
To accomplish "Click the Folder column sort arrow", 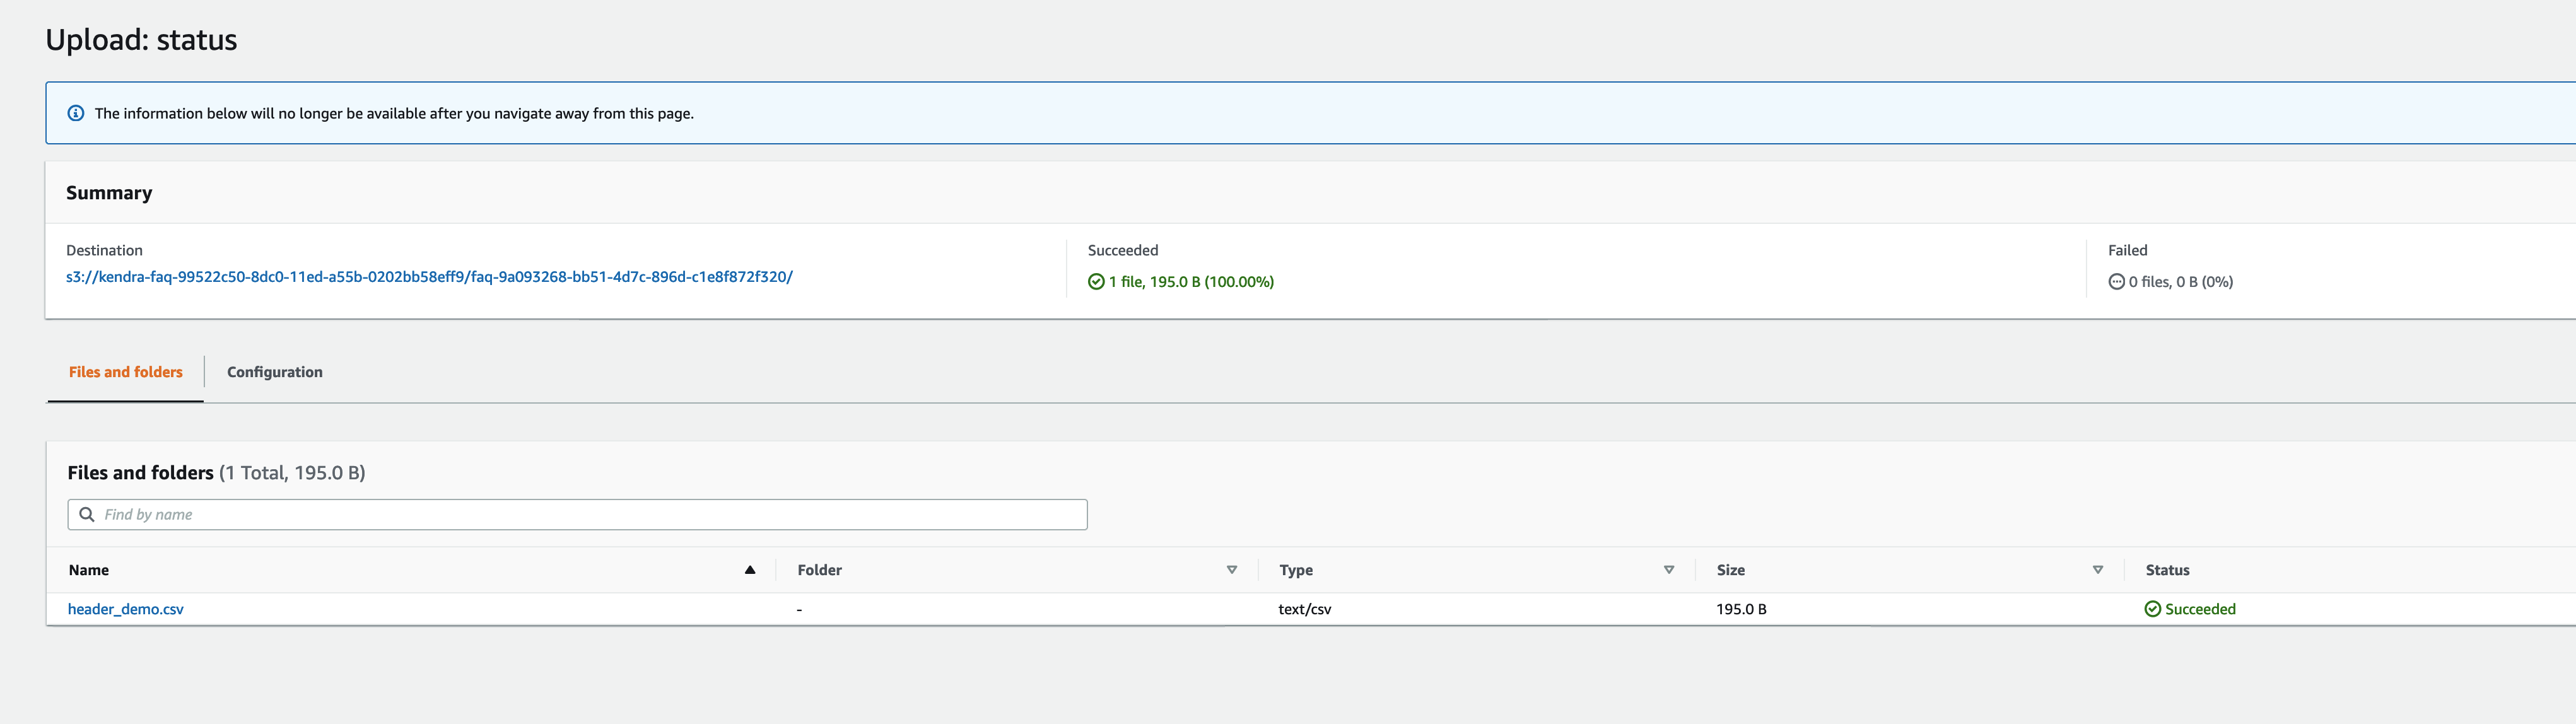I will 1231,570.
